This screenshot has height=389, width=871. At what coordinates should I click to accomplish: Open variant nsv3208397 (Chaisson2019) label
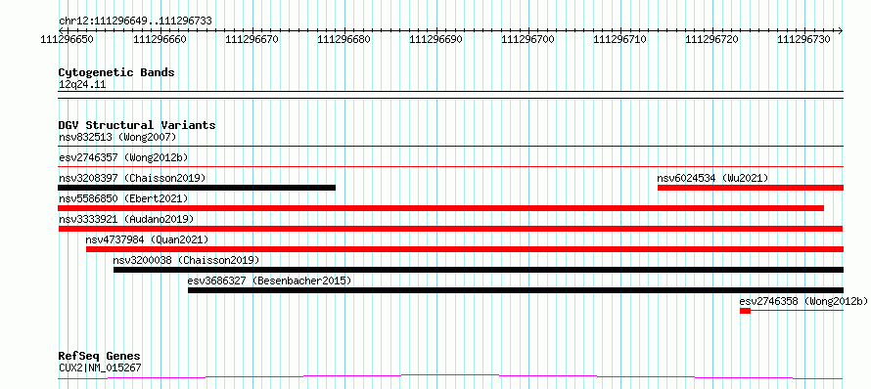[x=132, y=178]
